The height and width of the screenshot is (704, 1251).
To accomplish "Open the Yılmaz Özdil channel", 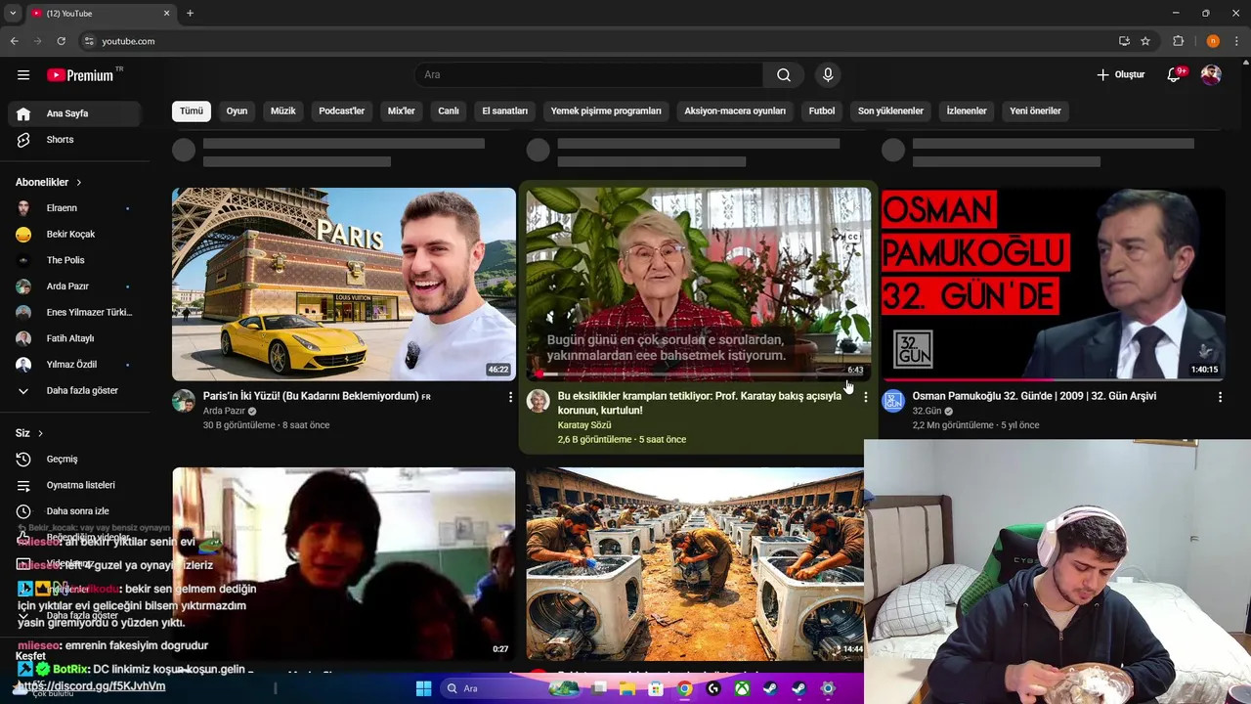I will 74,365.
